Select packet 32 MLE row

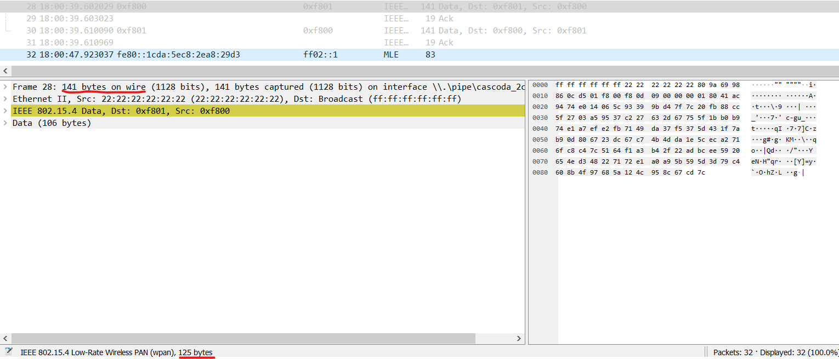click(420, 55)
